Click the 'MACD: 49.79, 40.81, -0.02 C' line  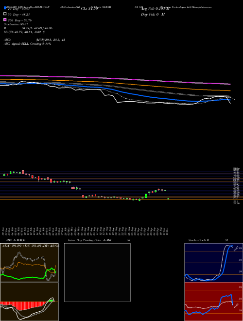(24, 32)
